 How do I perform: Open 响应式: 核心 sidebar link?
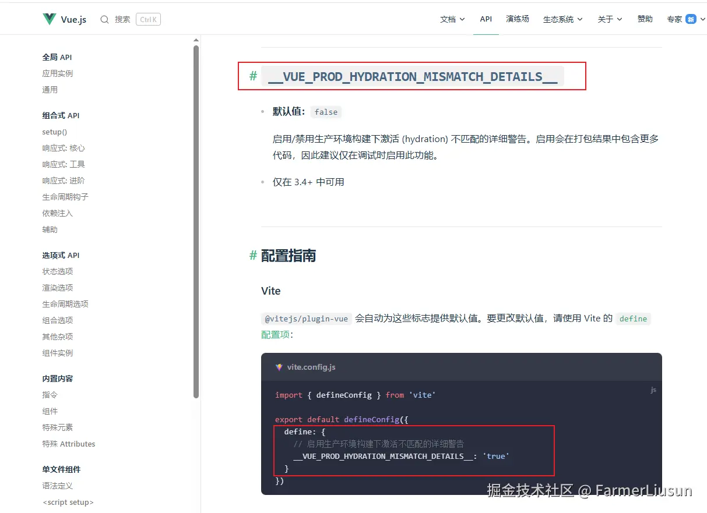pos(63,148)
